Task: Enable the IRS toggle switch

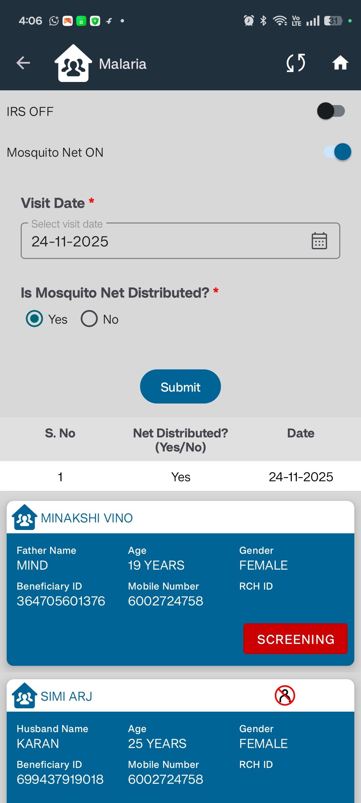Action: pyautogui.click(x=331, y=111)
